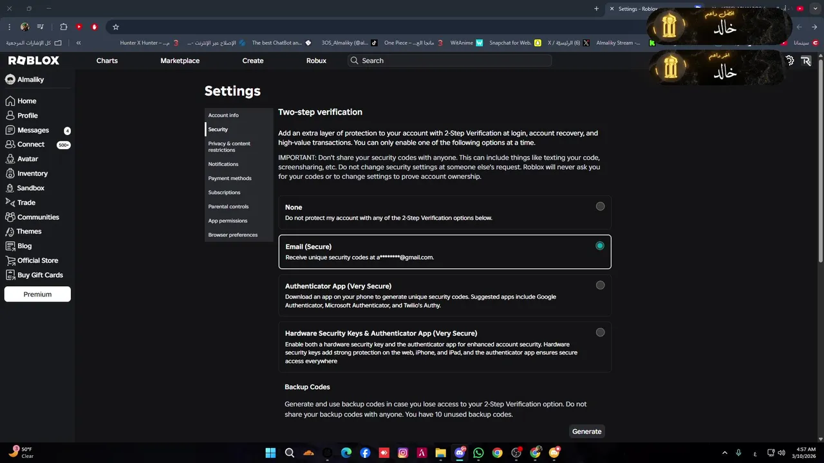Open Facebook from the taskbar
This screenshot has height=463, width=824.
click(x=365, y=453)
